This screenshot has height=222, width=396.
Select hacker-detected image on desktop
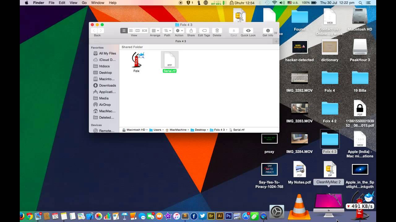(x=299, y=47)
